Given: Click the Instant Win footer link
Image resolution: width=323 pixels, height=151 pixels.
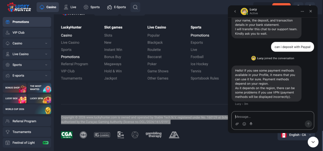Looking at the screenshot, I should 113,50.
